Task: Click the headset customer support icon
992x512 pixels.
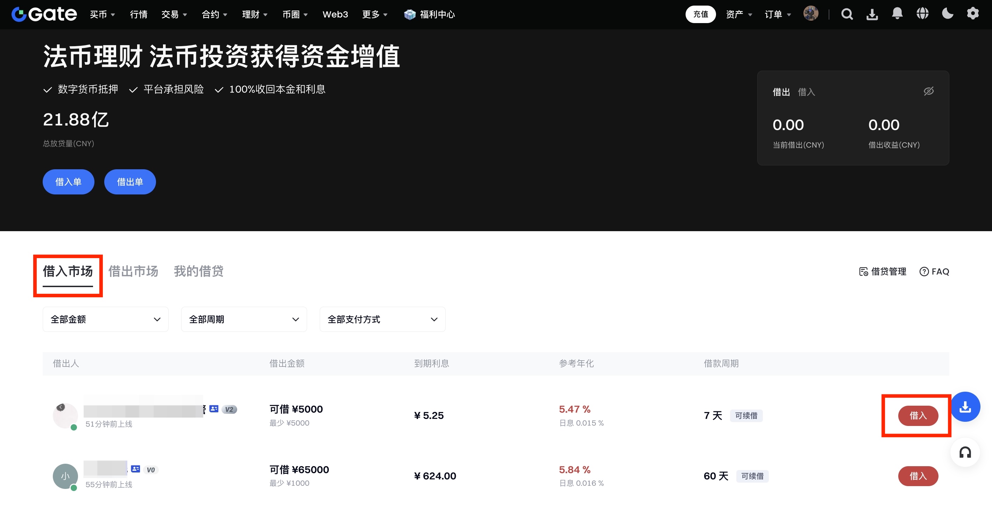Action: (x=965, y=452)
